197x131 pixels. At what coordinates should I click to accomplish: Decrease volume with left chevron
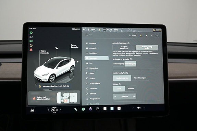point(134,108)
